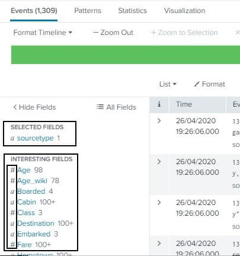Screen dimensions: 240x256
Task: Expand the second event row
Action: [x=159, y=162]
